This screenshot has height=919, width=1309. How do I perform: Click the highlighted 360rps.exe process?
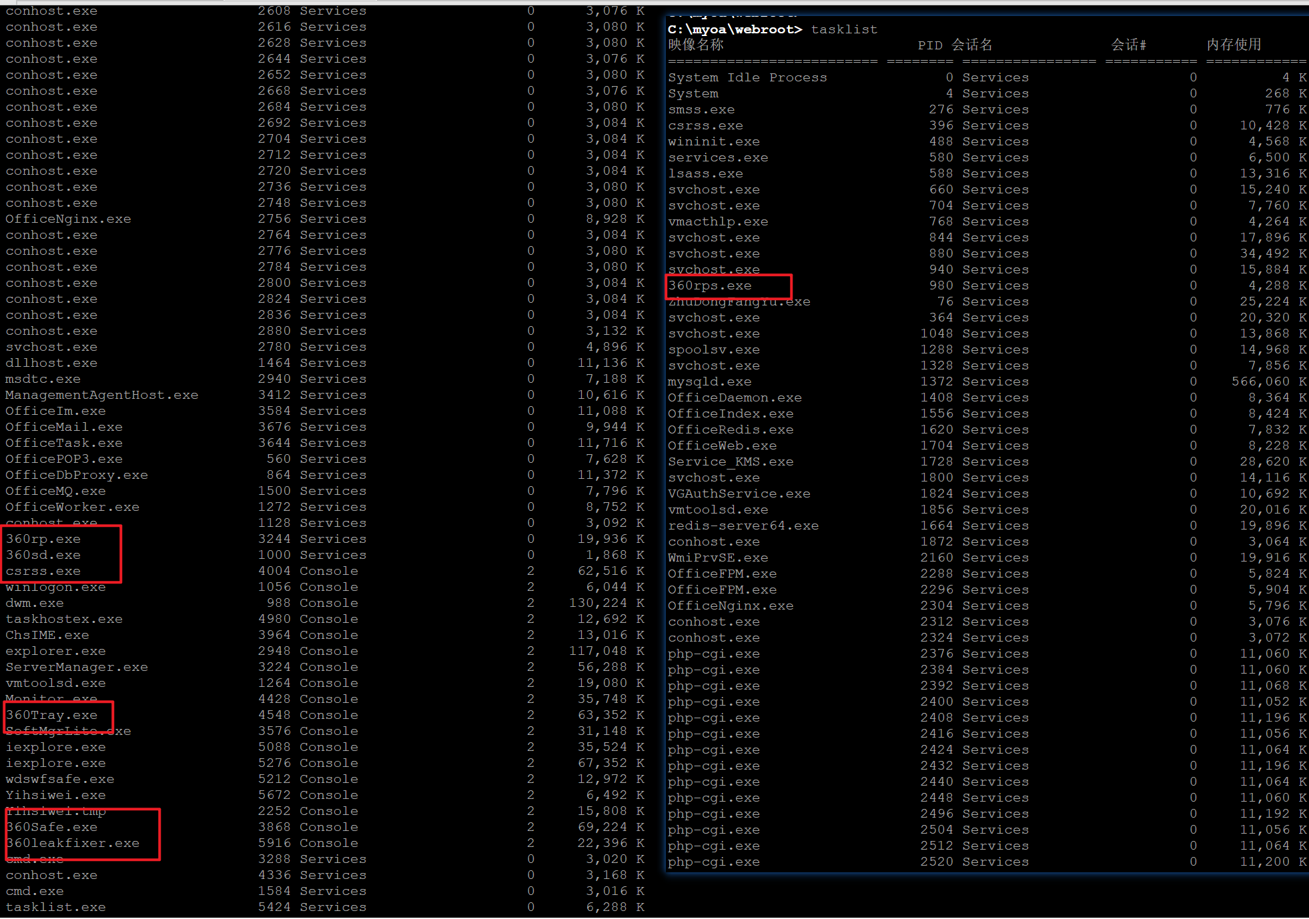[x=710, y=285]
